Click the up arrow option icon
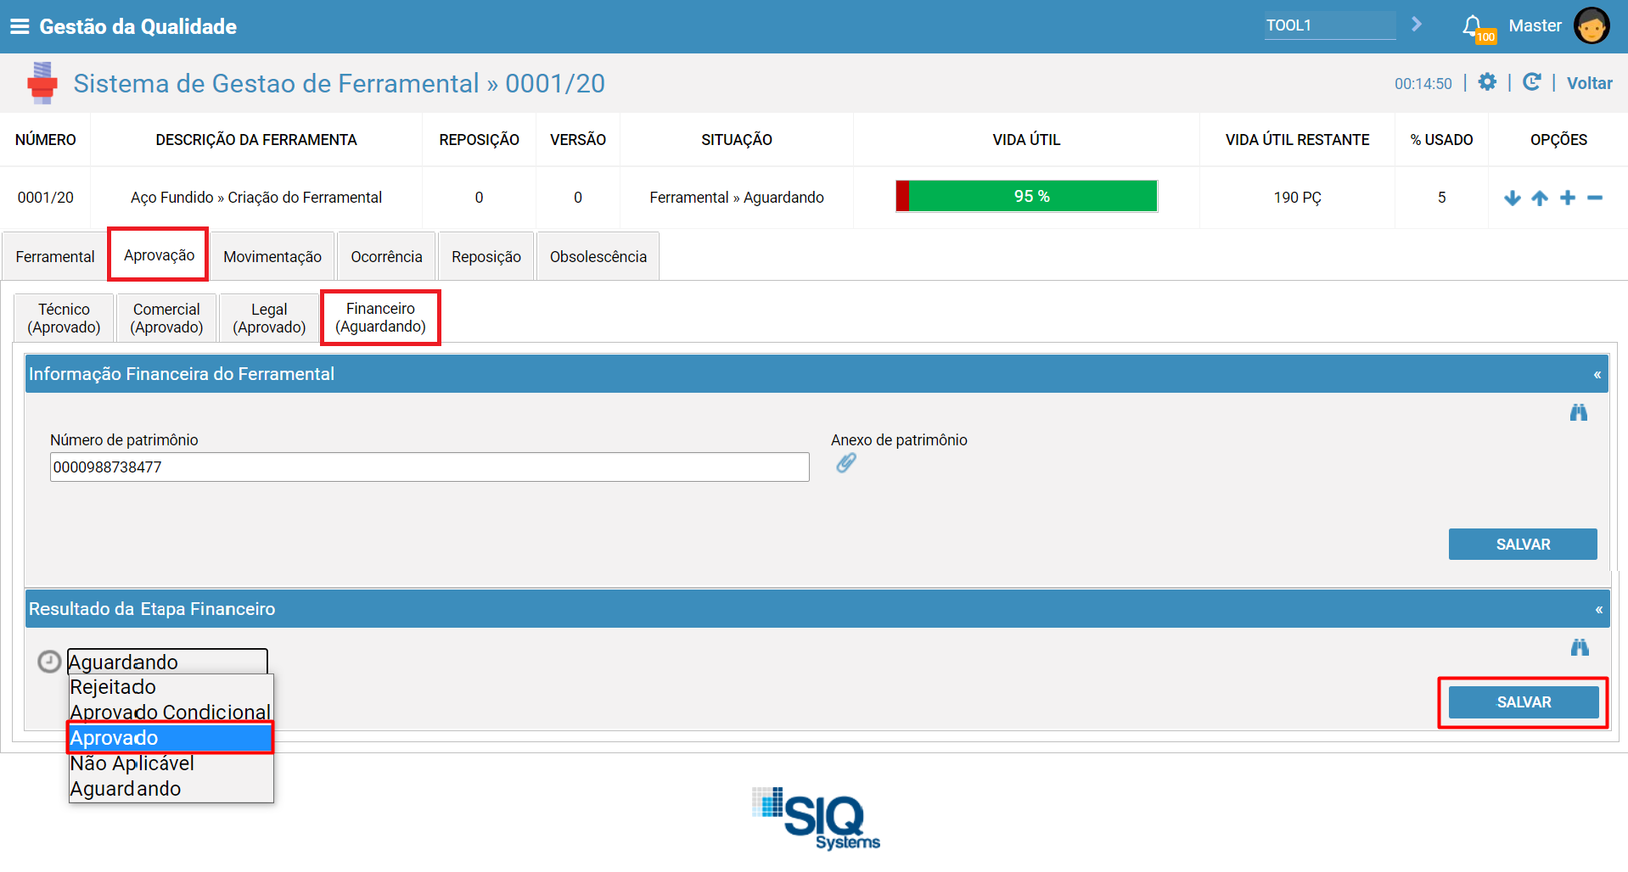This screenshot has width=1628, height=872. (1540, 198)
